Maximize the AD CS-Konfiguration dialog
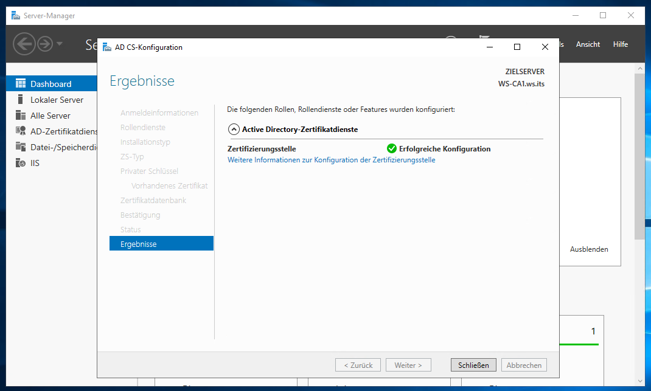This screenshot has width=651, height=391. 517,47
